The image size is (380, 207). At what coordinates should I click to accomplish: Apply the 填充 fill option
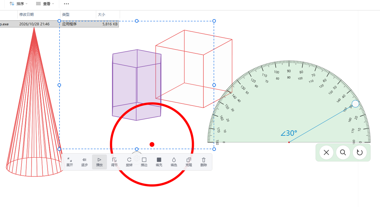click(159, 162)
